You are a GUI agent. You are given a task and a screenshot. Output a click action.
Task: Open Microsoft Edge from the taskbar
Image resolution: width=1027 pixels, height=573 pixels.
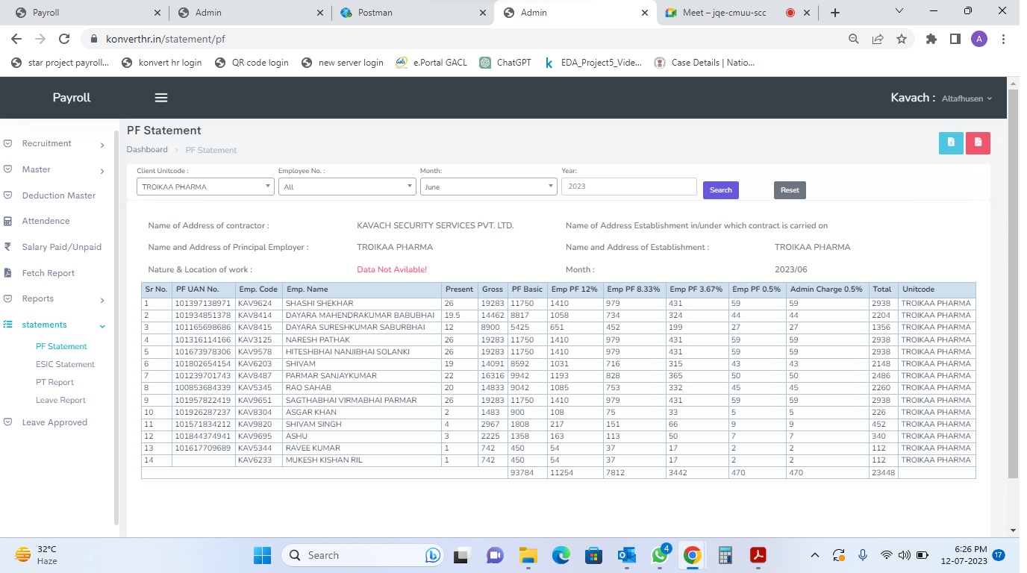(x=561, y=555)
